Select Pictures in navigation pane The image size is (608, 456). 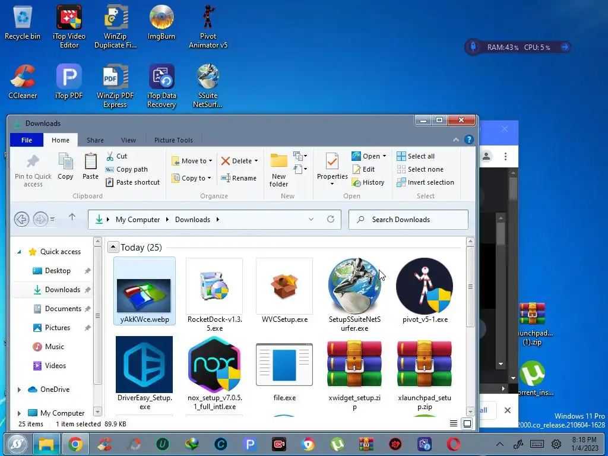pyautogui.click(x=58, y=328)
